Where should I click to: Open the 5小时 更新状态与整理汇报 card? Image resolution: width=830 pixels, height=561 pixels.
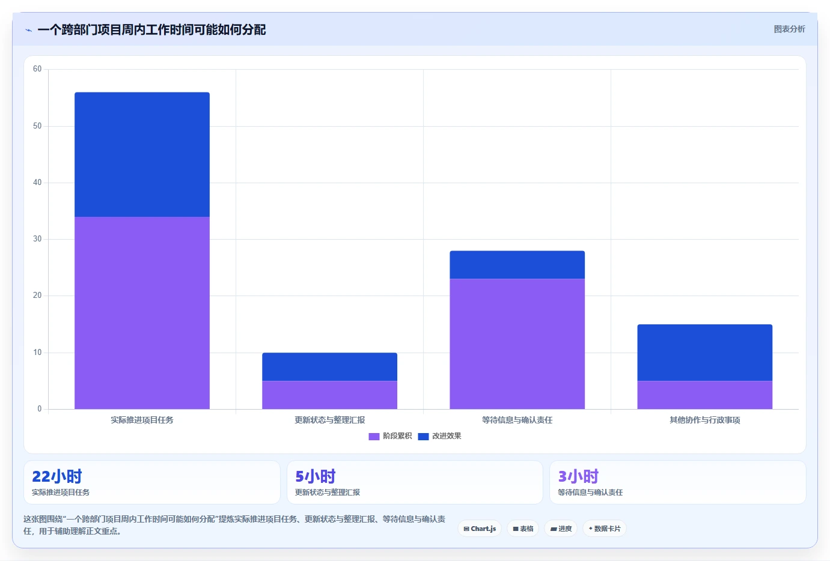tap(415, 482)
